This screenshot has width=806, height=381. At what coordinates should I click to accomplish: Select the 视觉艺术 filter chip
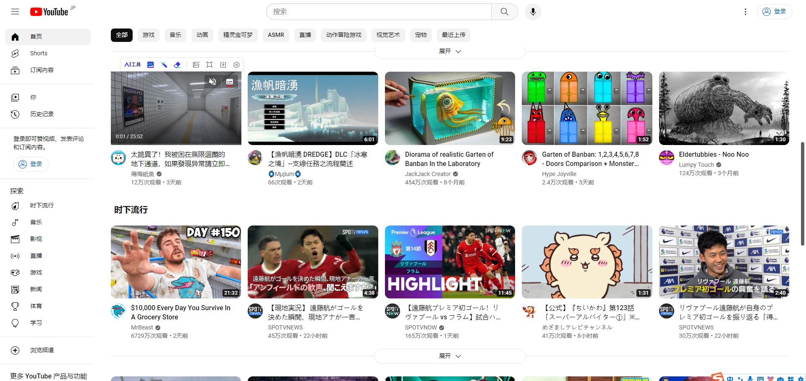click(x=388, y=35)
